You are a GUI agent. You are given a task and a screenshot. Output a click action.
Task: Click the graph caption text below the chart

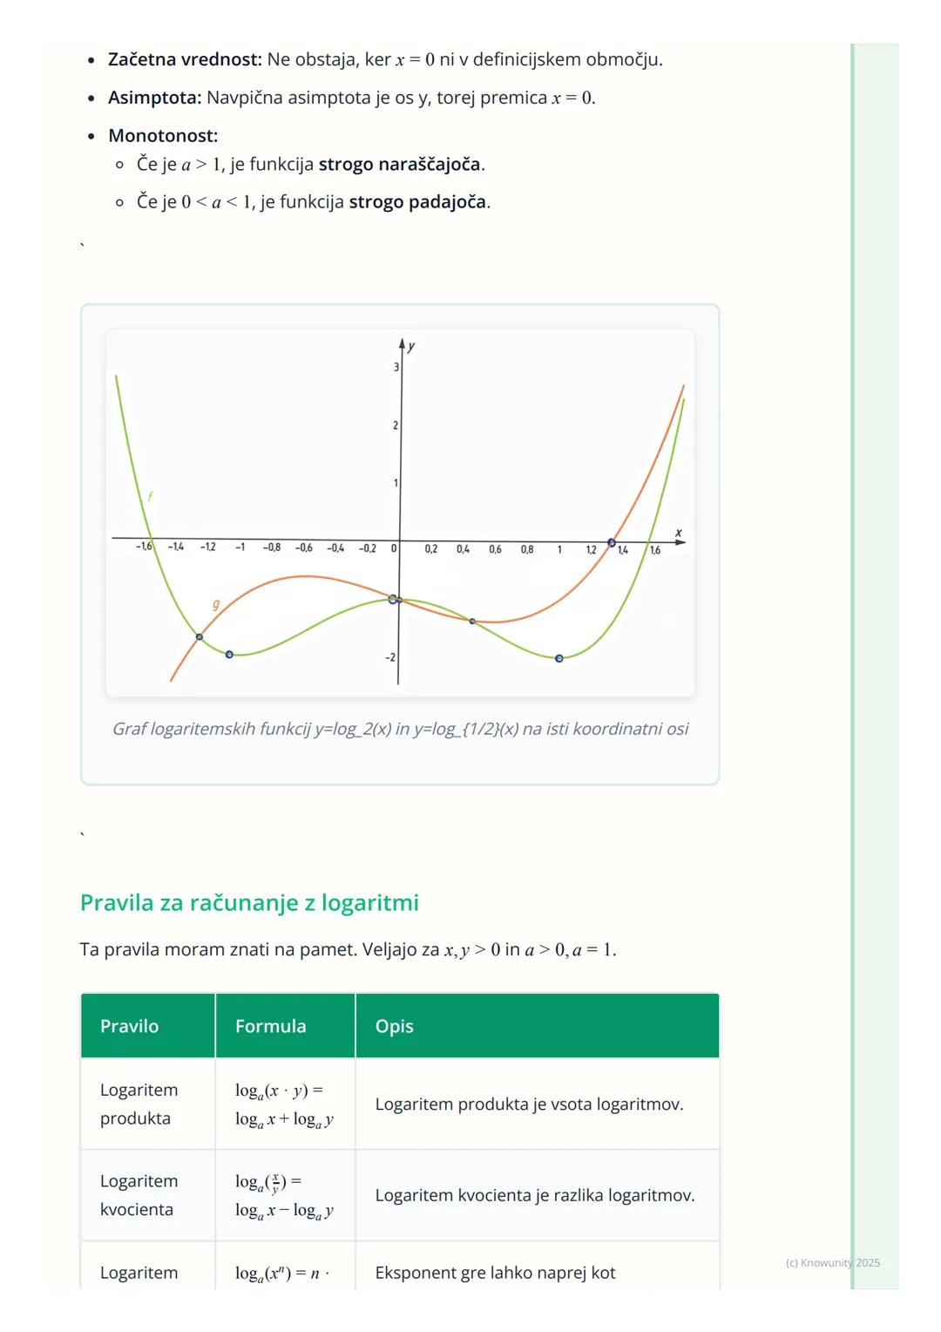(x=400, y=729)
